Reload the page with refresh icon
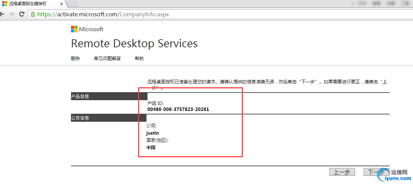The width and height of the screenshot is (413, 184). 22,14
